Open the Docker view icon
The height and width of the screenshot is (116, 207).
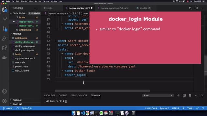tap(5, 58)
